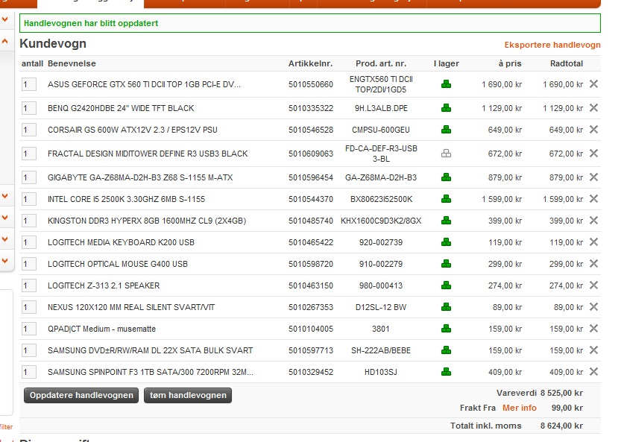Remove Gigabyte GA-Z68MA motherboard row
627x442 pixels.
coord(593,177)
